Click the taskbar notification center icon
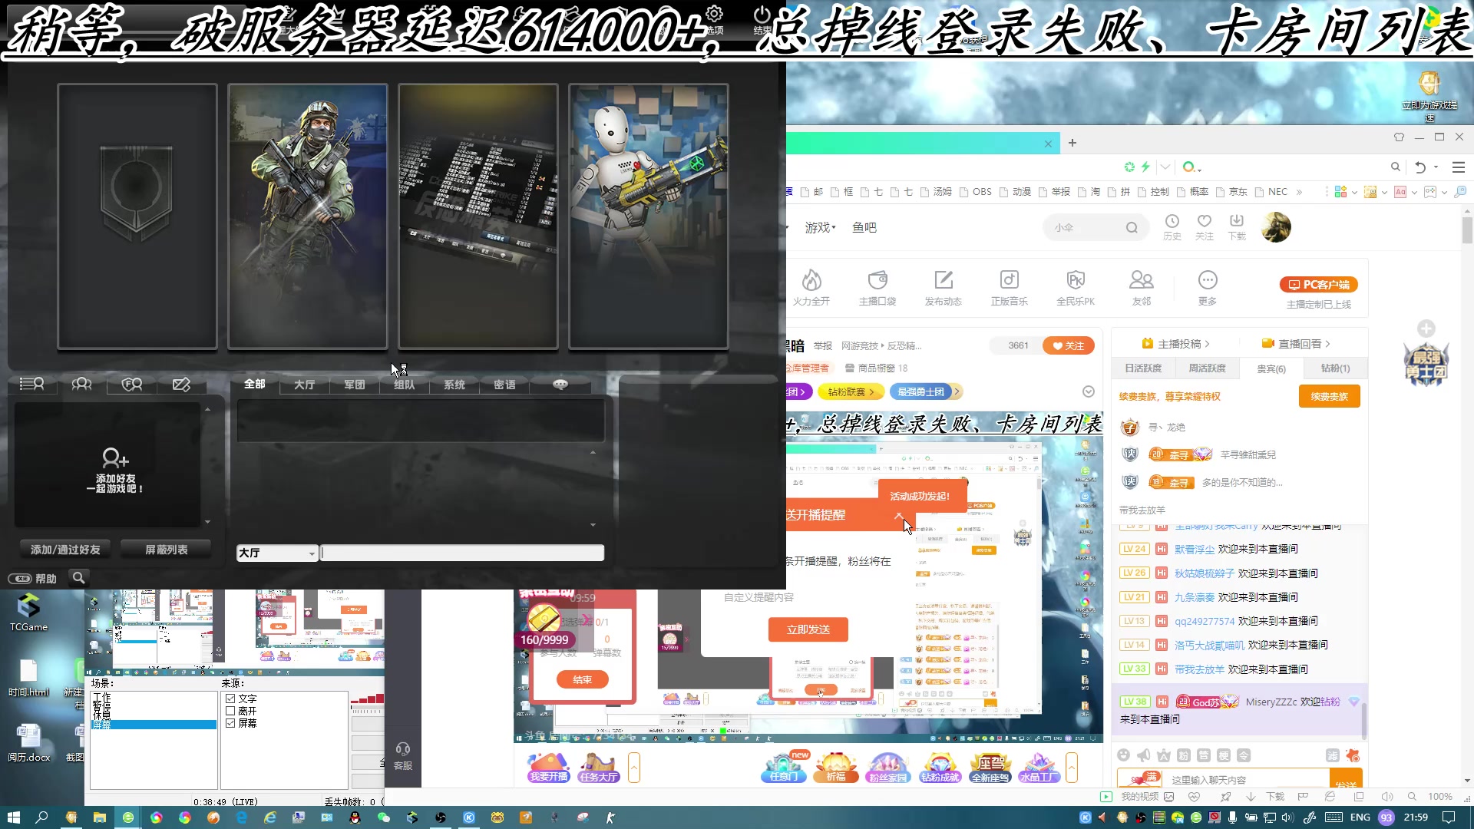Screen dimensions: 1474x829 (1449, 817)
